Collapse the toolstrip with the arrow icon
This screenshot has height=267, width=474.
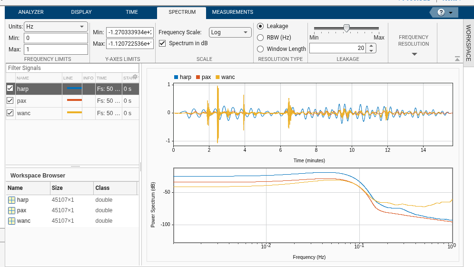457,59
